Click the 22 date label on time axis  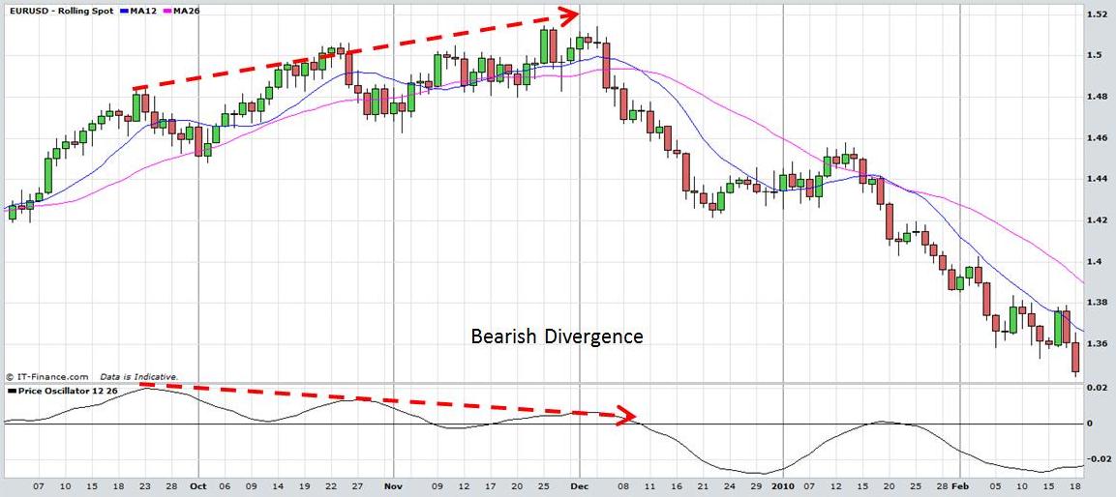[331, 487]
